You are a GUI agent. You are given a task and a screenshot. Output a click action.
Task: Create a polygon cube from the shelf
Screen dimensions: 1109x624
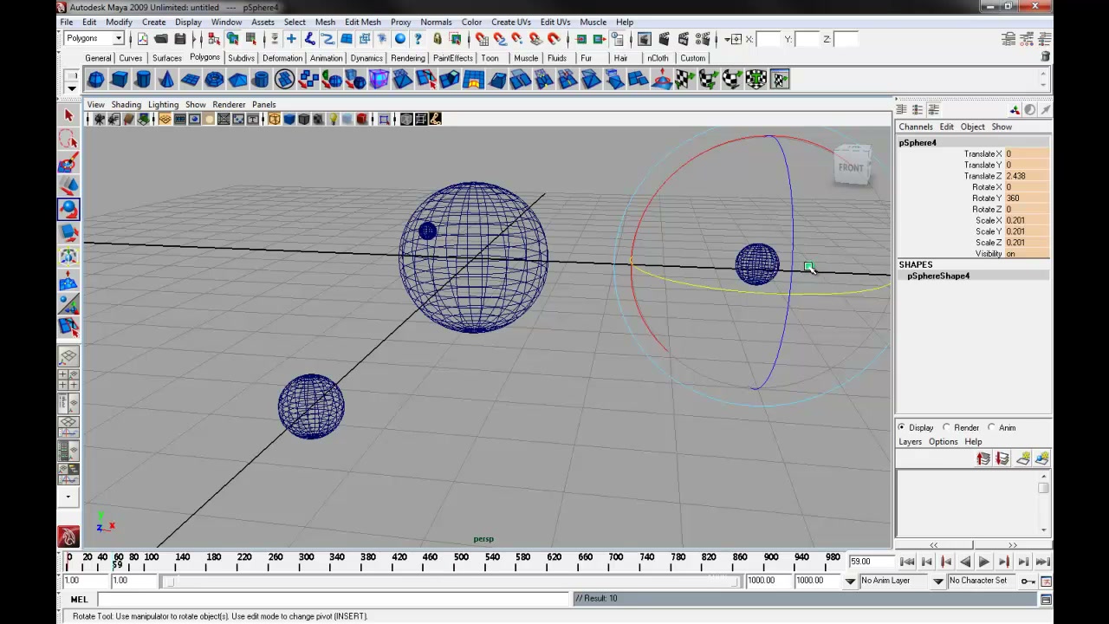tap(120, 80)
